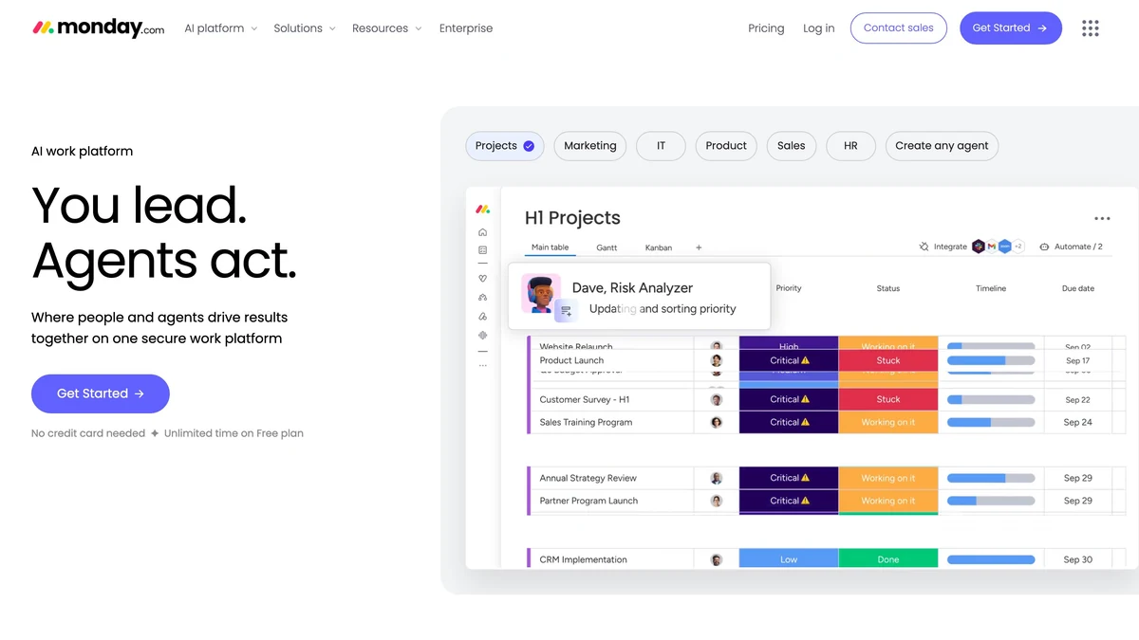
Task: Click the H1 Projects board title
Action: click(x=572, y=218)
